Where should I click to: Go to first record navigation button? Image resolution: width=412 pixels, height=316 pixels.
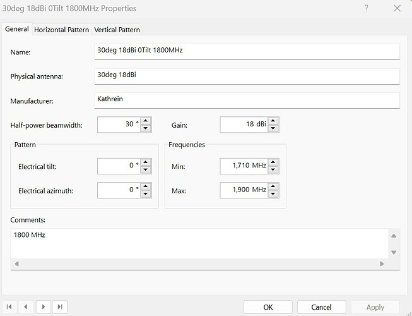[9, 307]
